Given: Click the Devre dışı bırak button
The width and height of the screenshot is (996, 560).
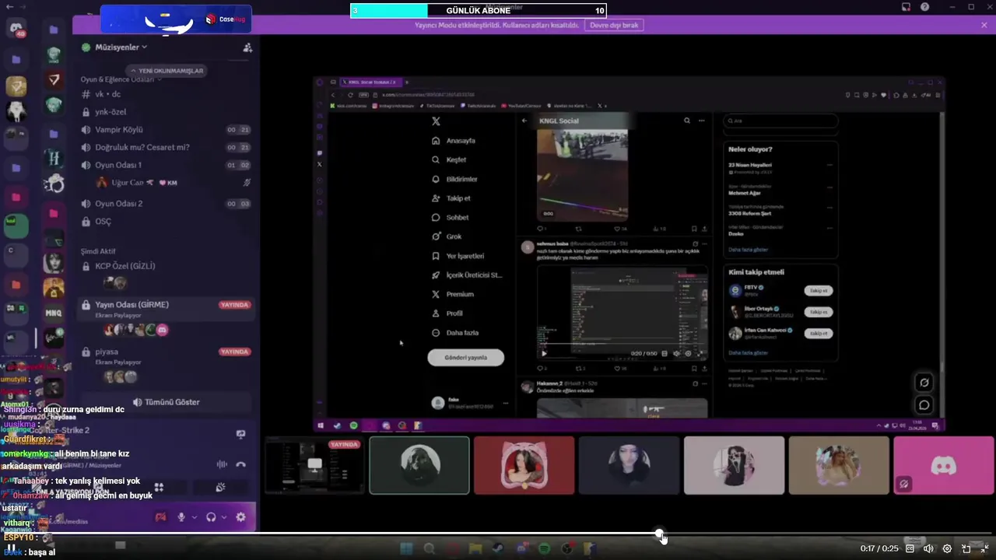Looking at the screenshot, I should [614, 25].
